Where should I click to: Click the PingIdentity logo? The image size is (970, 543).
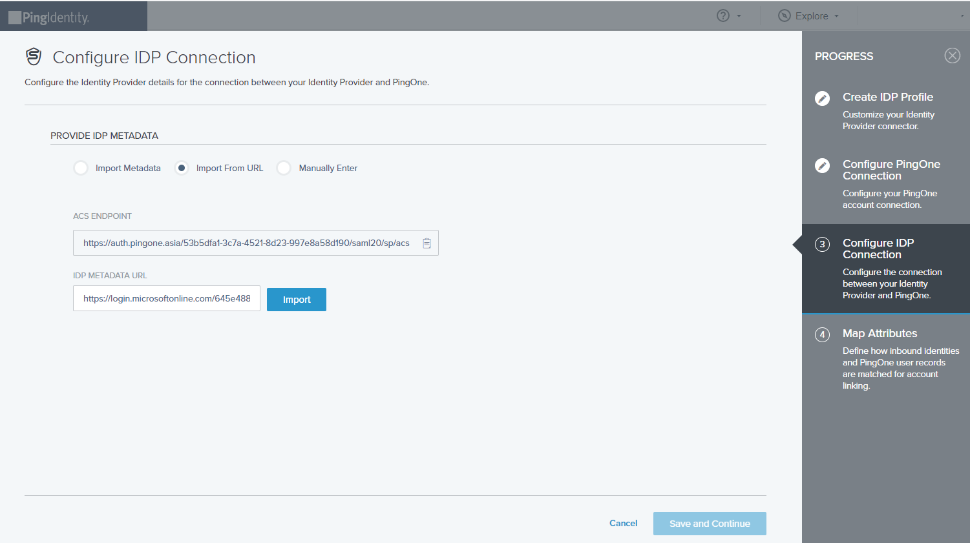pyautogui.click(x=48, y=15)
